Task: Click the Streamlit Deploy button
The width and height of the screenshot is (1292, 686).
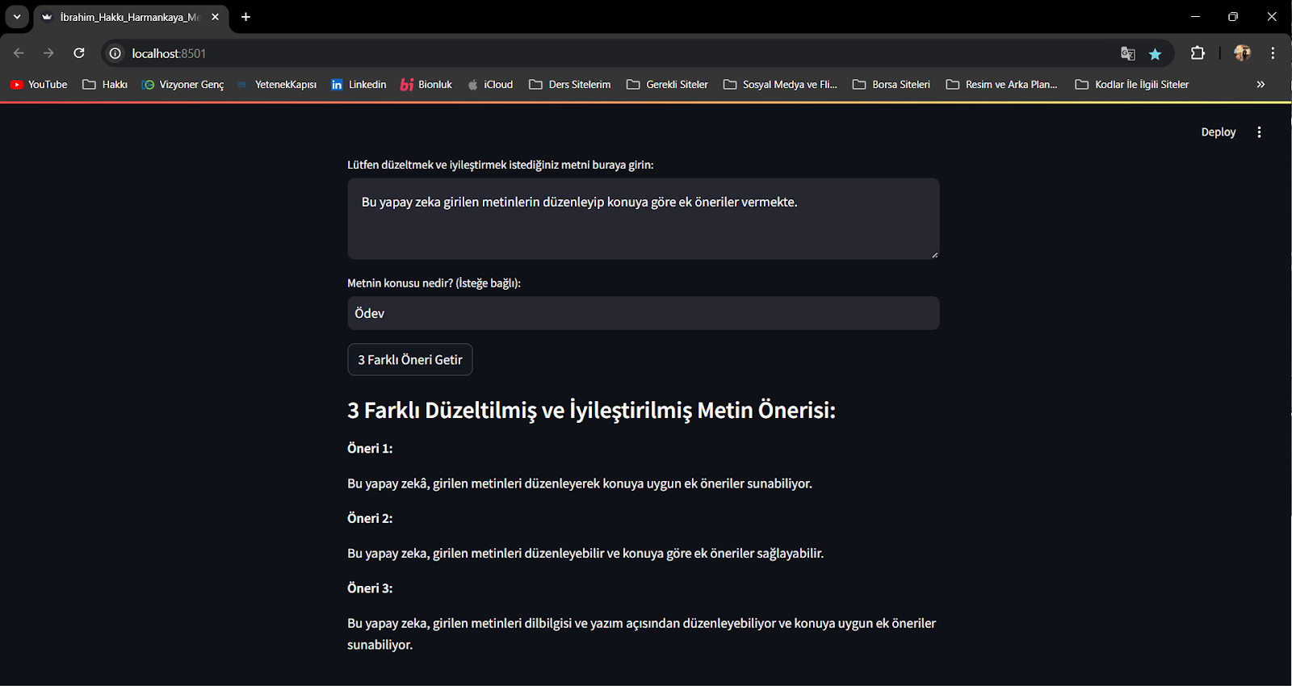Action: [1219, 132]
